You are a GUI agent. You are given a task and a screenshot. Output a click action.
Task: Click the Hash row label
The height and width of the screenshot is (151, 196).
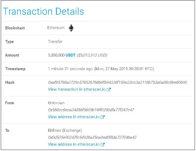click(x=10, y=82)
